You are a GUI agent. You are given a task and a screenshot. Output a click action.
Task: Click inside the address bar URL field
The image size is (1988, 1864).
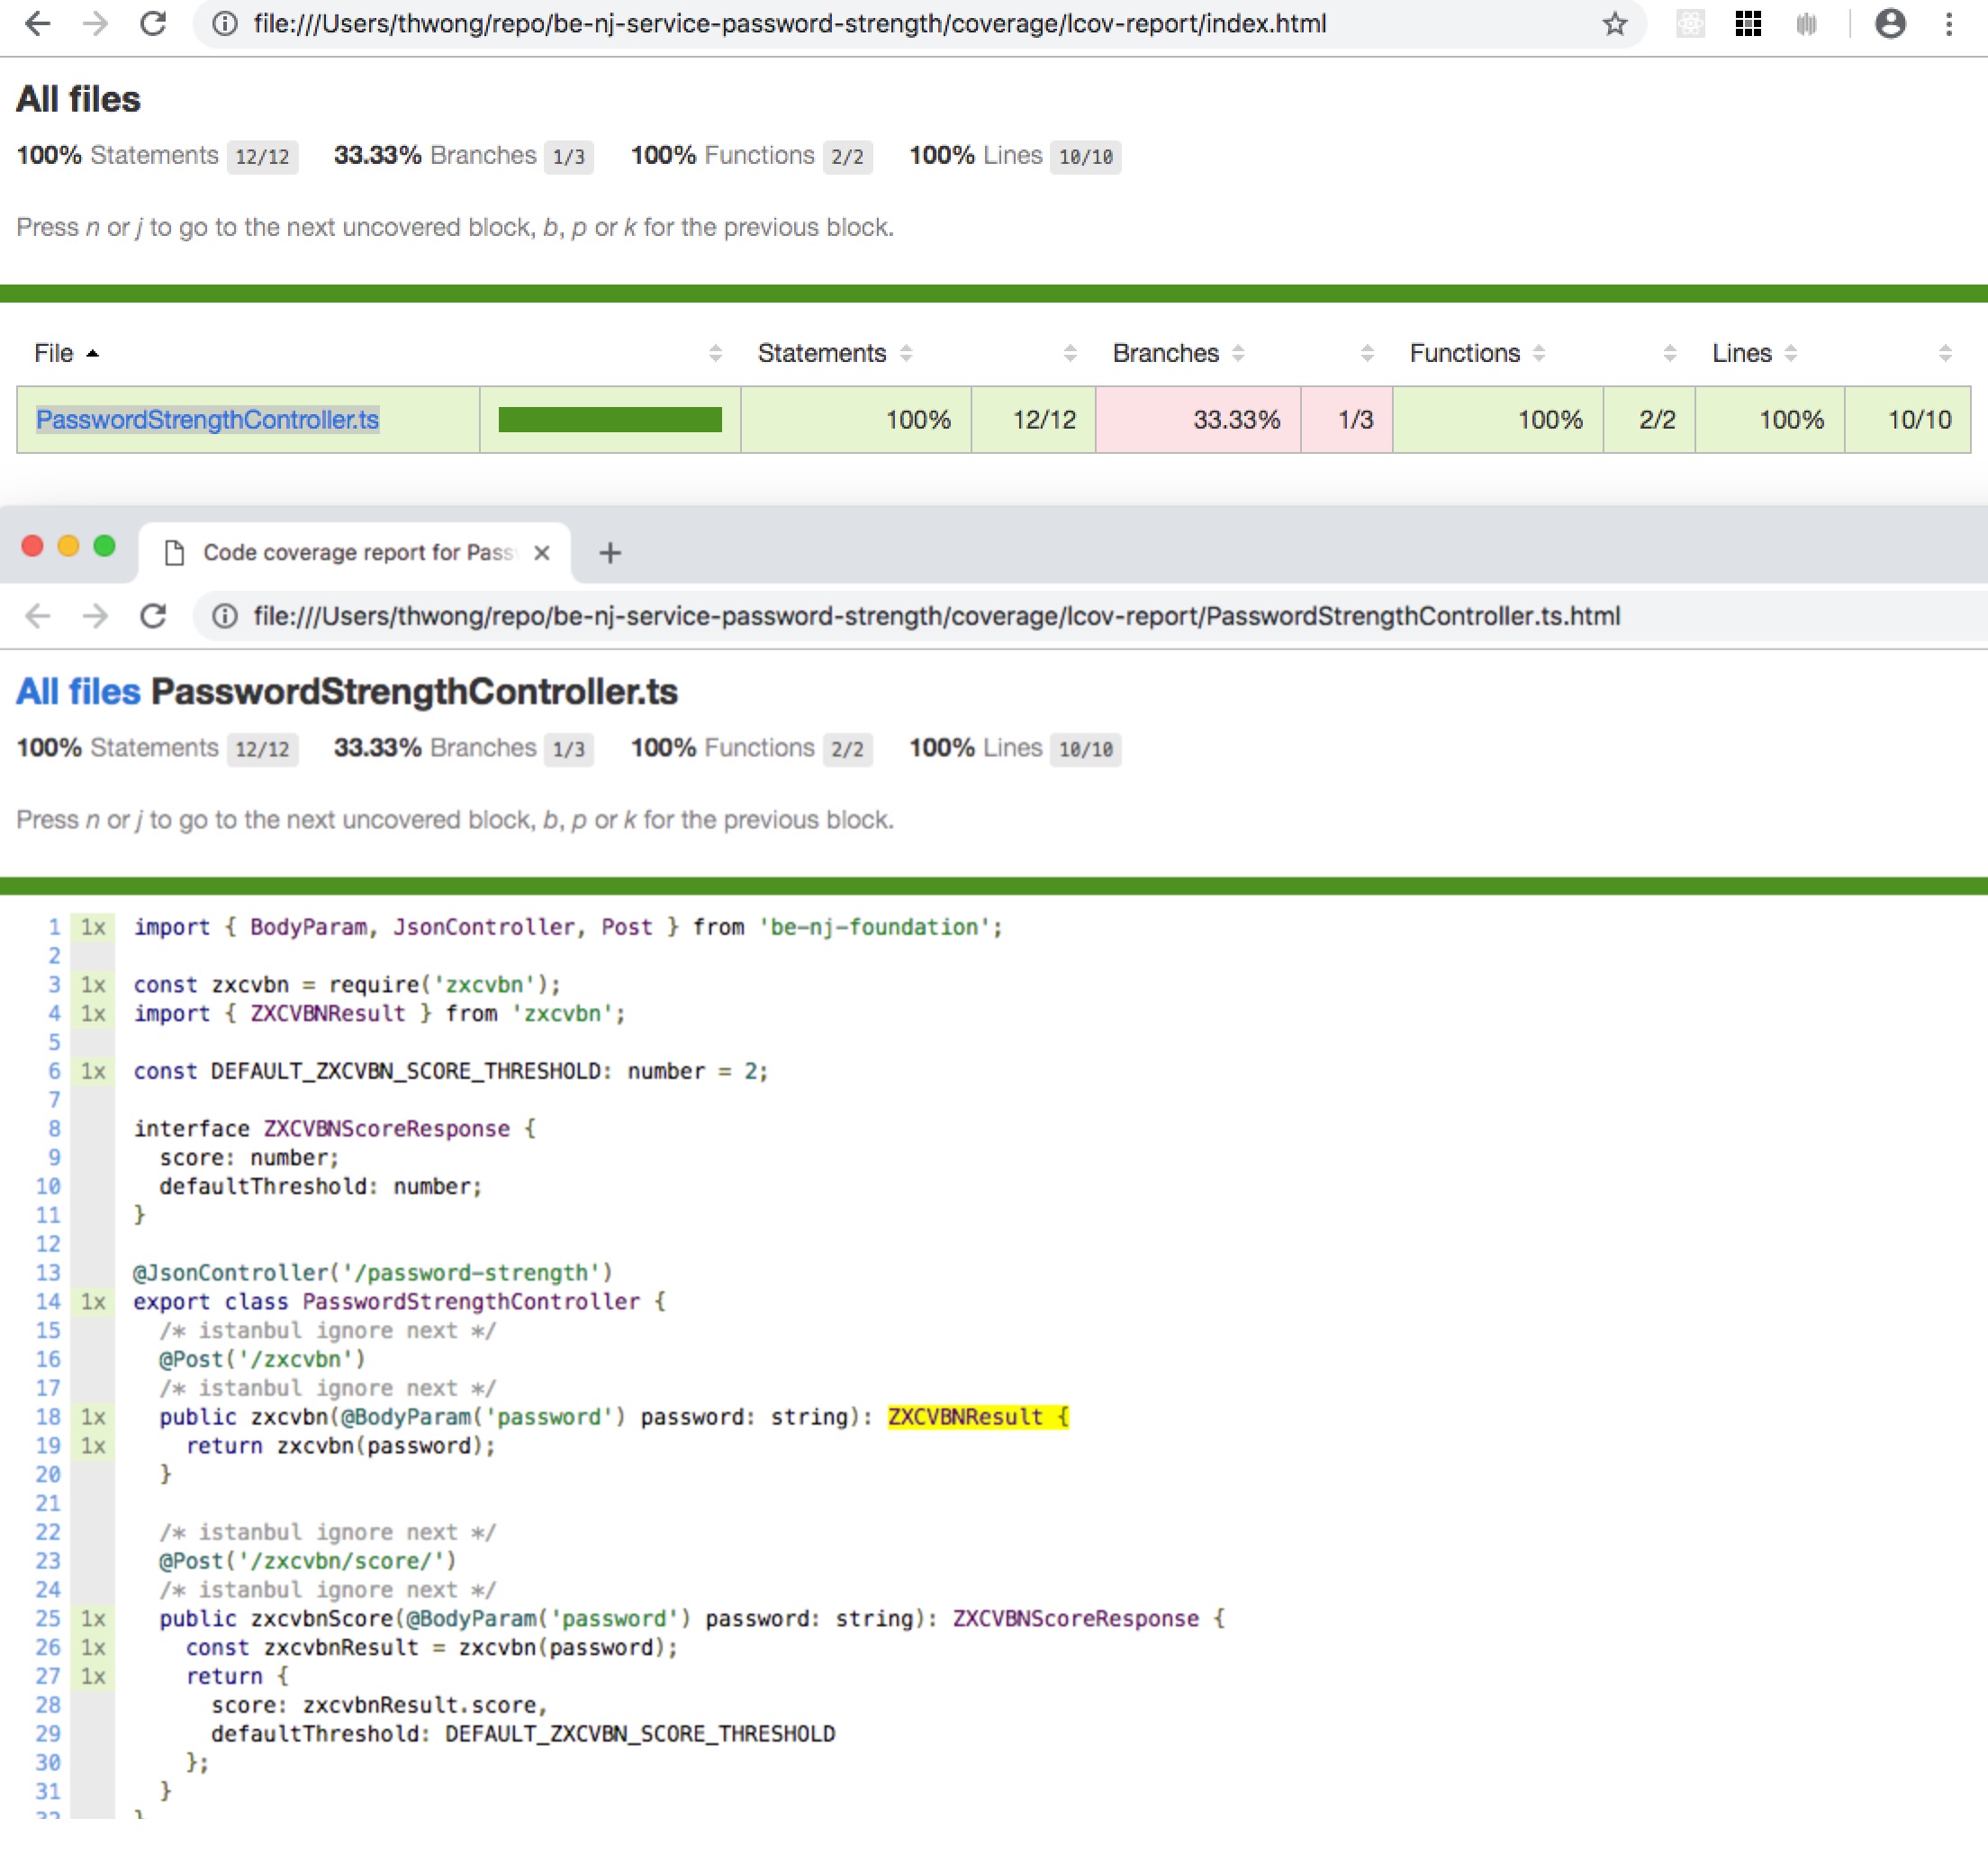click(790, 24)
